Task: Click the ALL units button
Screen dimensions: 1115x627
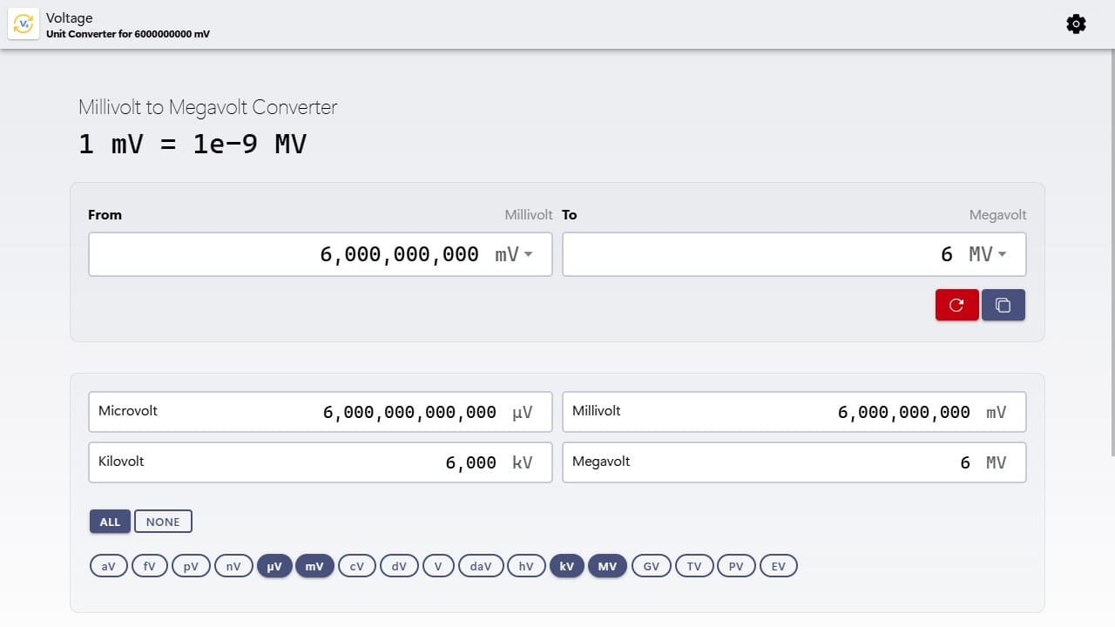Action: [109, 521]
